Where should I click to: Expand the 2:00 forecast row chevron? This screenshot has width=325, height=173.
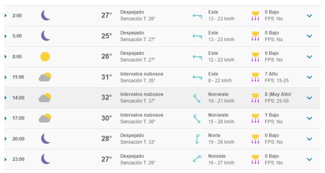click(x=309, y=16)
